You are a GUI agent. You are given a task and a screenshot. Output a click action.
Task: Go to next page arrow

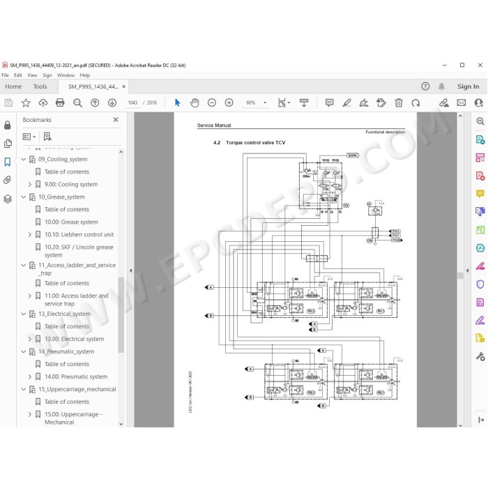coord(112,102)
